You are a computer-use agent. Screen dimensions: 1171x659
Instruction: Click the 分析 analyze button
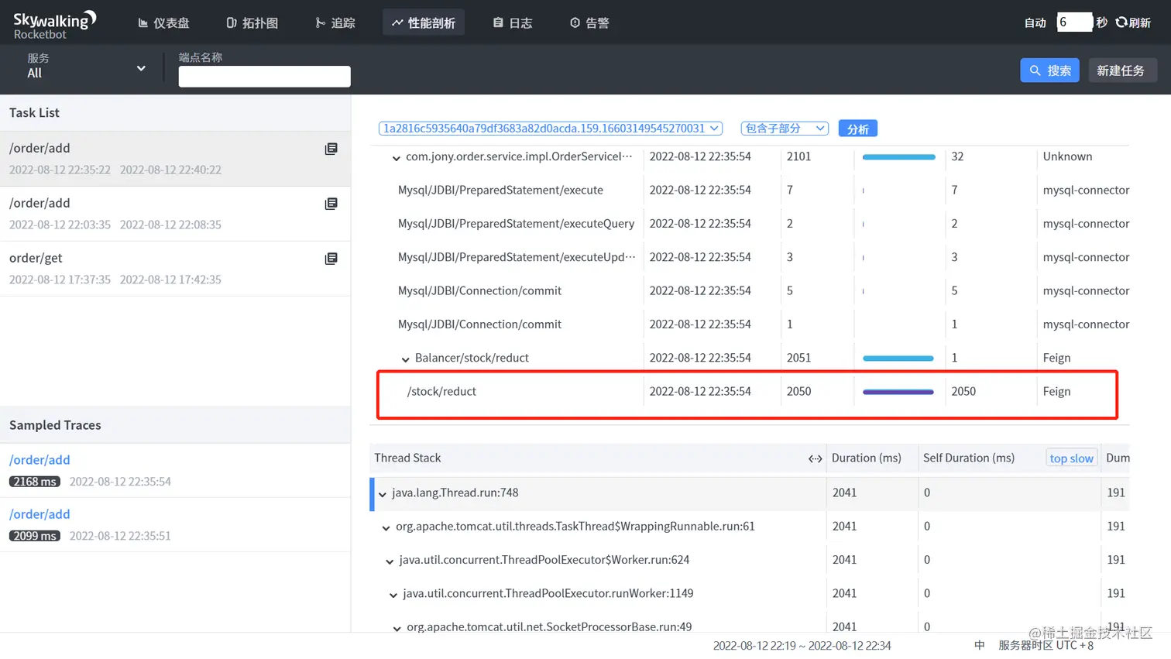857,129
